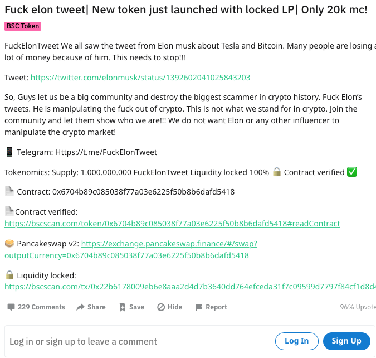Viewport: 376px width, 358px height.
Task: Open the elonmusk Twitter status link
Action: tap(140, 78)
